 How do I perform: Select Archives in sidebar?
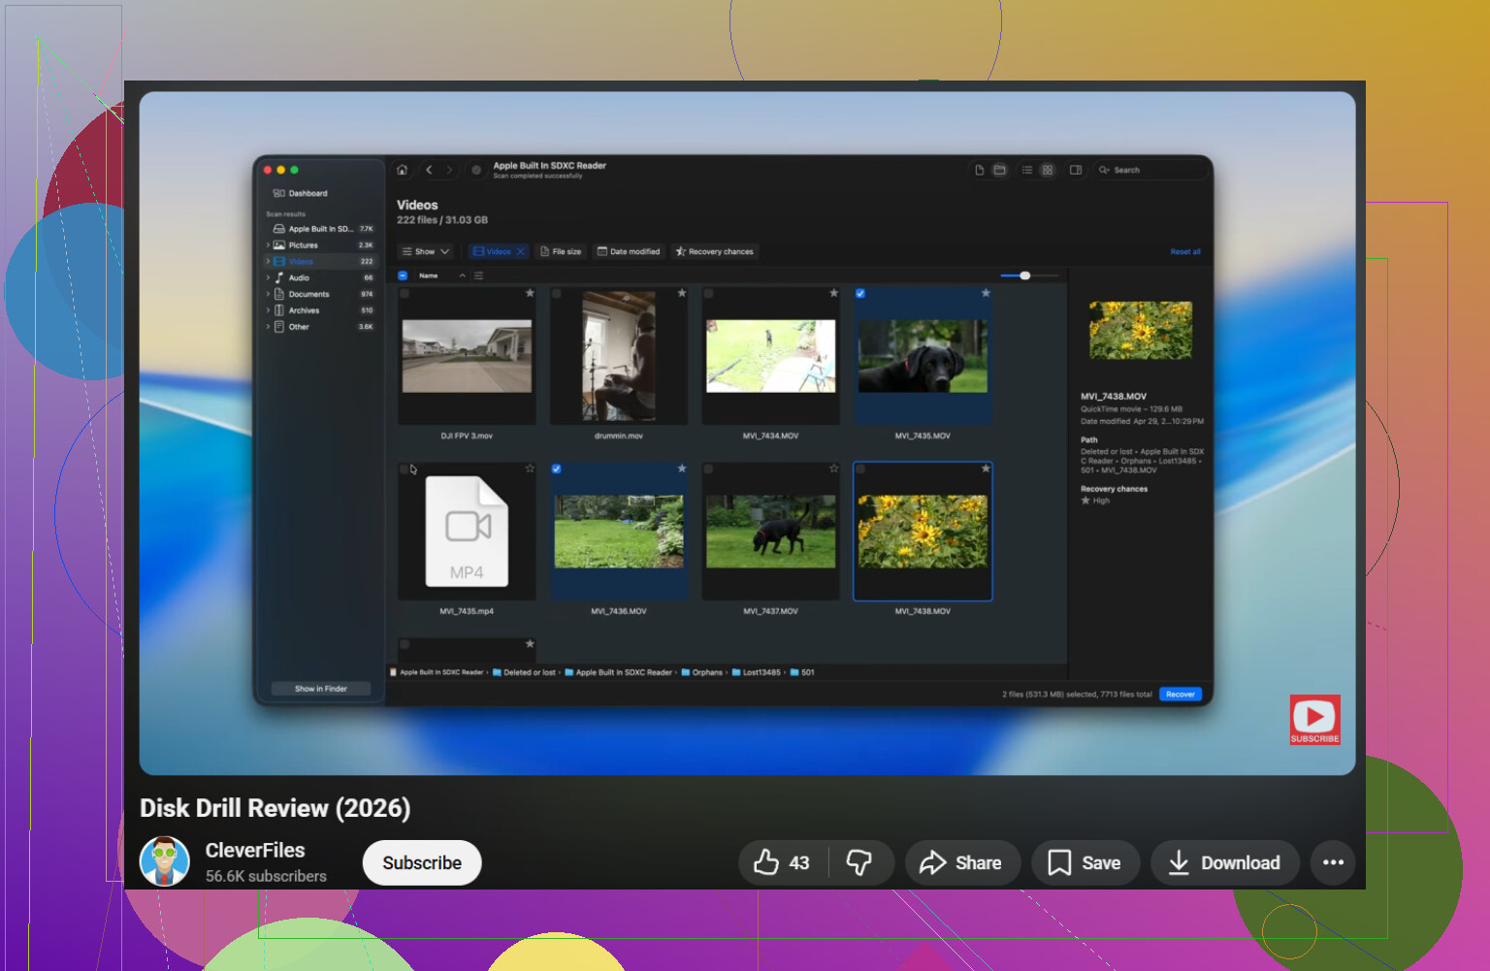click(x=321, y=310)
